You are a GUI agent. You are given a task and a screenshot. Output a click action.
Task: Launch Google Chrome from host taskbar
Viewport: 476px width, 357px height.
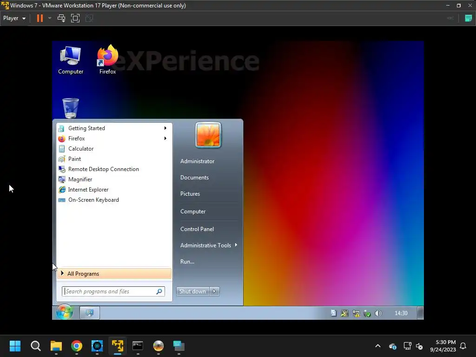click(x=77, y=346)
